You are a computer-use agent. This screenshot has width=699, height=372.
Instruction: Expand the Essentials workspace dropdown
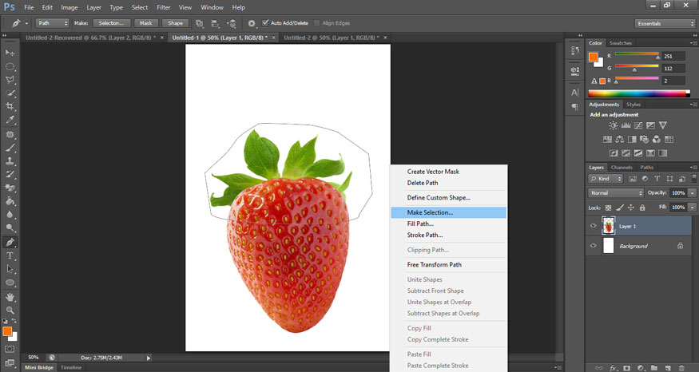[x=665, y=23]
